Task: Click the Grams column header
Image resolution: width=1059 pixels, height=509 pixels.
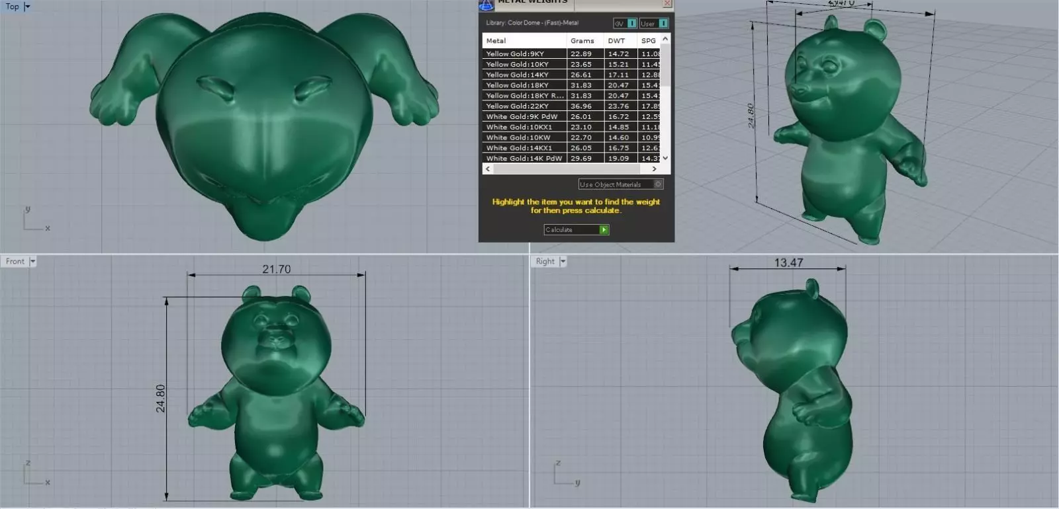Action: click(x=585, y=41)
